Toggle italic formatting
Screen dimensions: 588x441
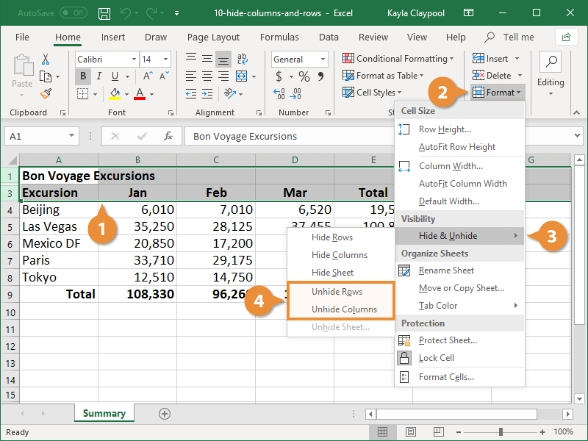pos(98,76)
